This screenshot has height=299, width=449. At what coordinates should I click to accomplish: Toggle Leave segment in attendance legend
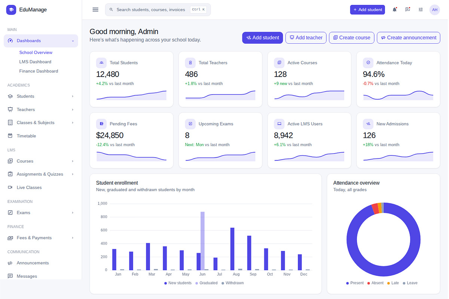pos(410,283)
